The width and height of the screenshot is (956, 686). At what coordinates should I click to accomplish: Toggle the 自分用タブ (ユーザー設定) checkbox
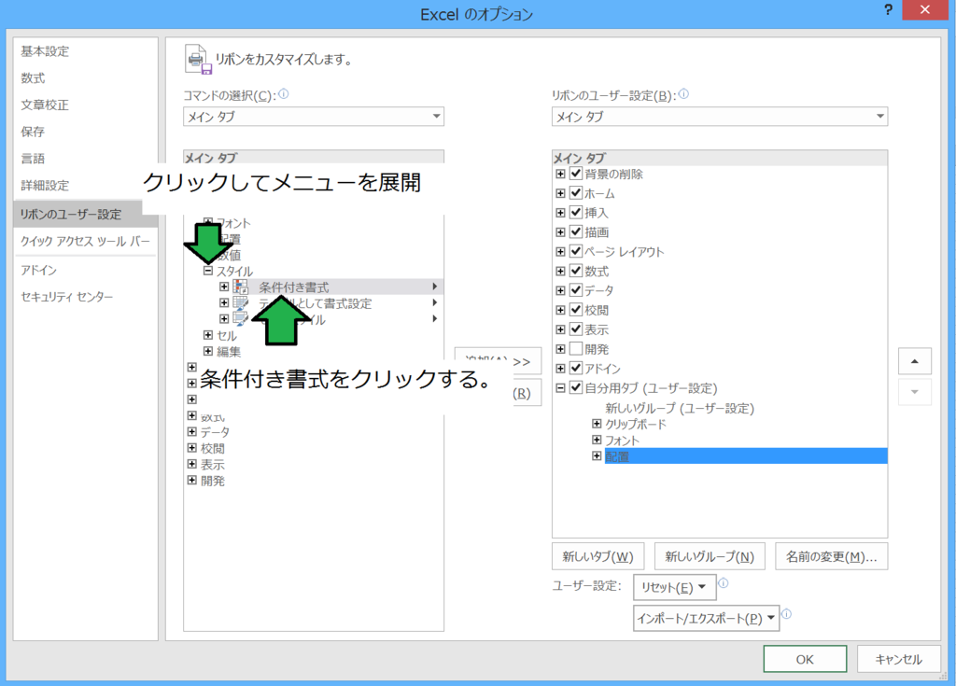(x=576, y=387)
